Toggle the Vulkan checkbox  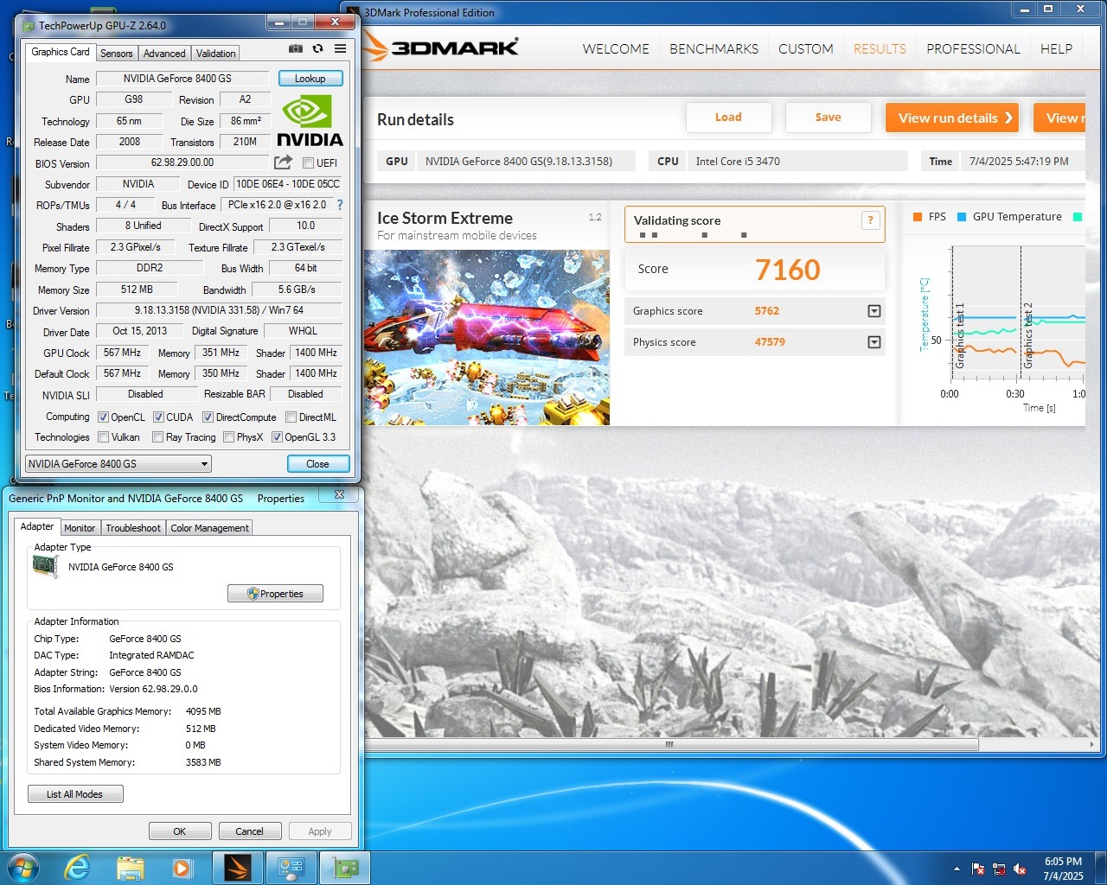pyautogui.click(x=104, y=437)
